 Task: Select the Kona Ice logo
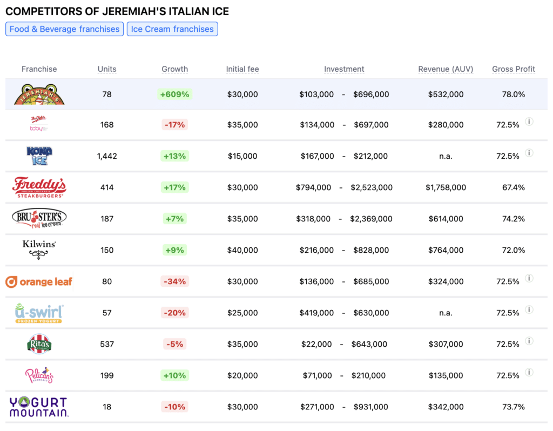point(39,156)
